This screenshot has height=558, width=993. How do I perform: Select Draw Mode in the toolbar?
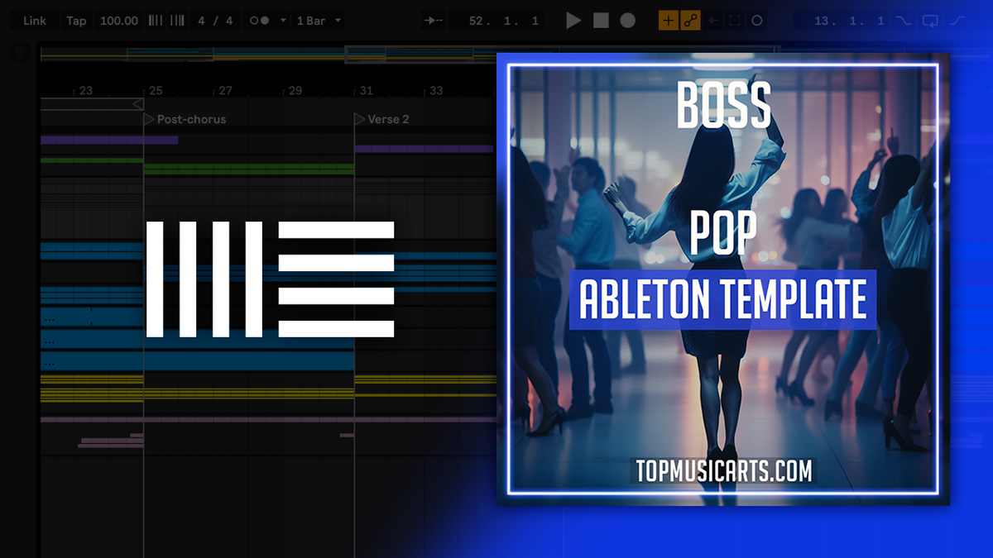click(667, 21)
